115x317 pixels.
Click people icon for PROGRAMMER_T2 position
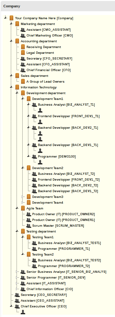tap(34, 266)
